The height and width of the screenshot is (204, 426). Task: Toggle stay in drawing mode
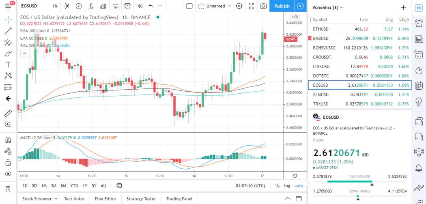[x=8, y=151]
